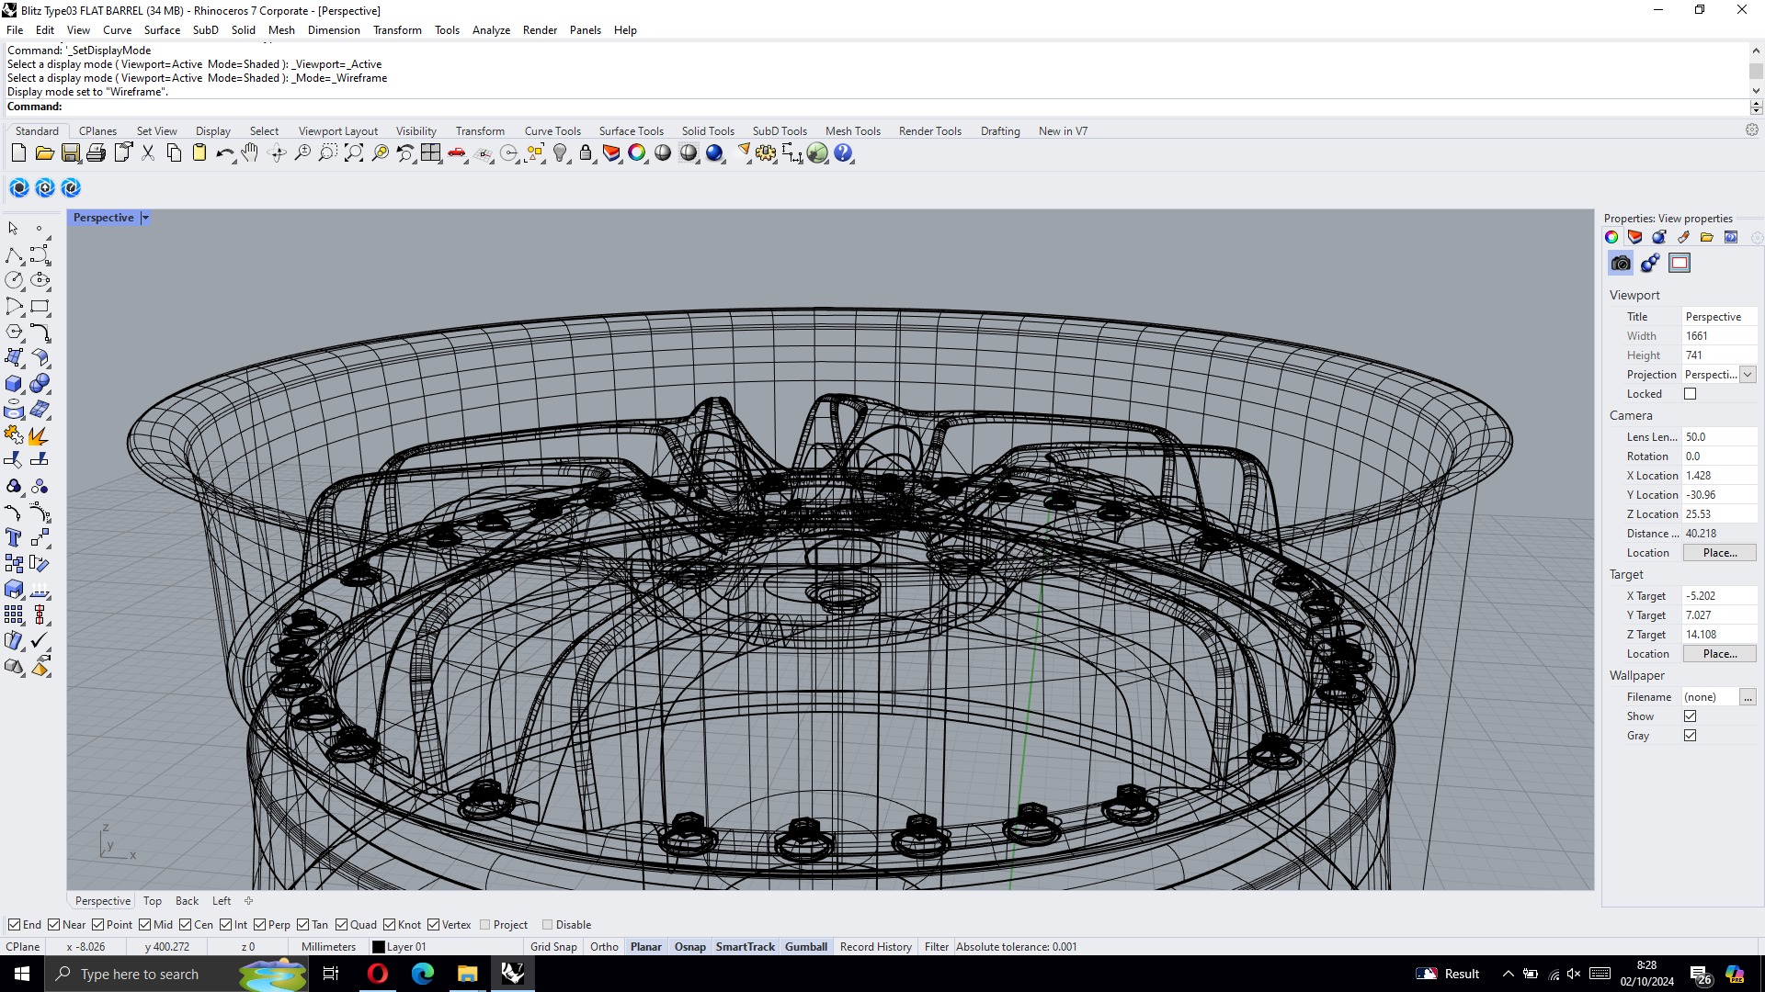This screenshot has width=1765, height=992.
Task: Uncheck the Gray wallpaper checkbox
Action: coord(1690,736)
